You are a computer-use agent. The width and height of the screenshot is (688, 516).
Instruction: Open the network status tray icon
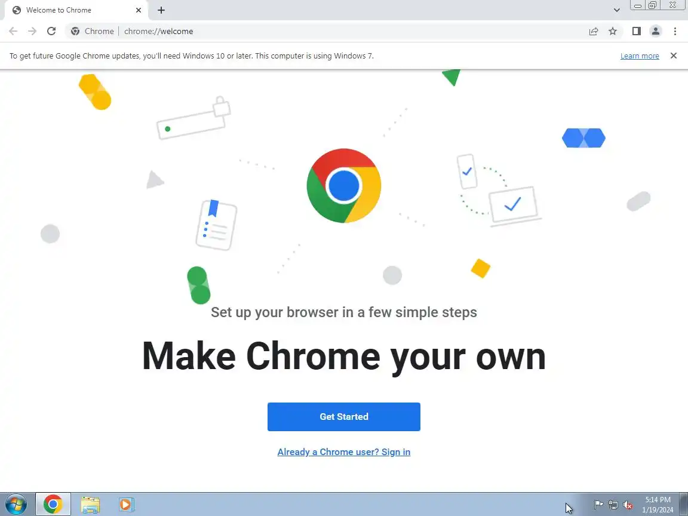click(x=613, y=505)
